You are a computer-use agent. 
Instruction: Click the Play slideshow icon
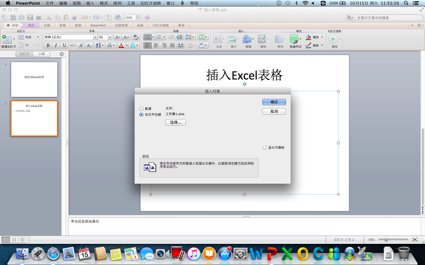[333, 39]
